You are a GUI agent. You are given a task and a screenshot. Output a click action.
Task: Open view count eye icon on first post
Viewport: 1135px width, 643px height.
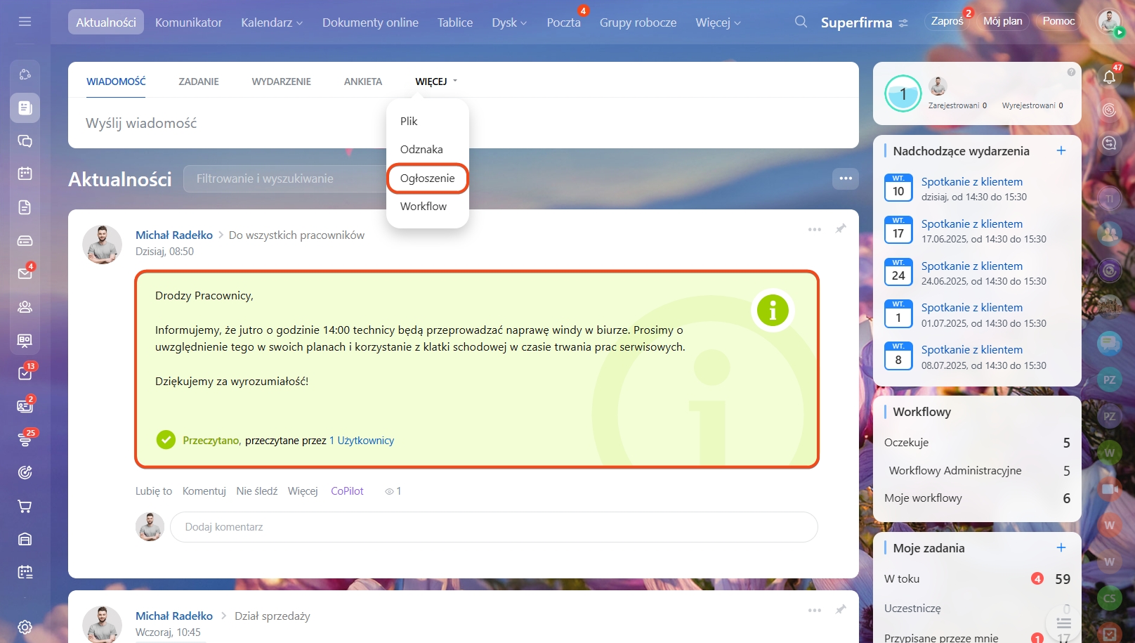389,491
